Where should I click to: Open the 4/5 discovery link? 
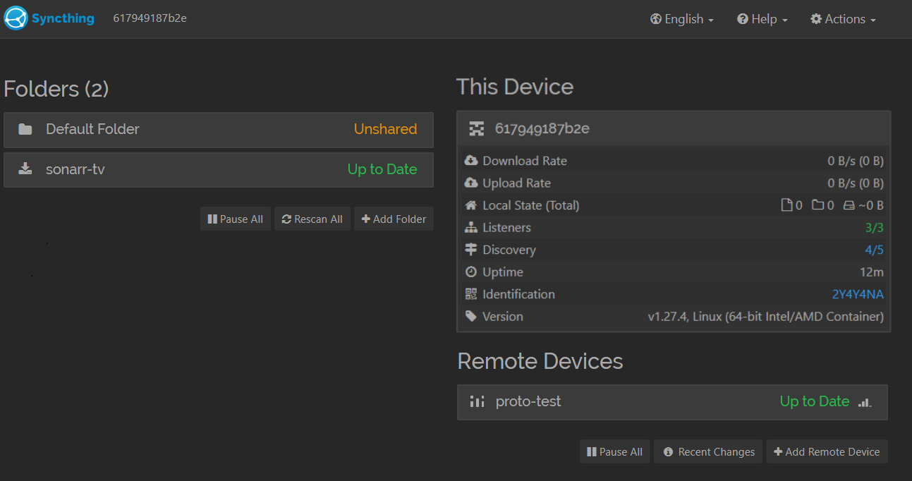tap(875, 250)
